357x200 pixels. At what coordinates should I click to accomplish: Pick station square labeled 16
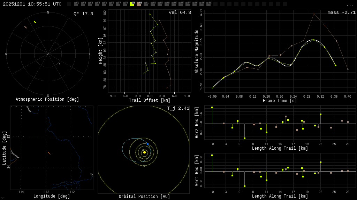click(x=180, y=4)
